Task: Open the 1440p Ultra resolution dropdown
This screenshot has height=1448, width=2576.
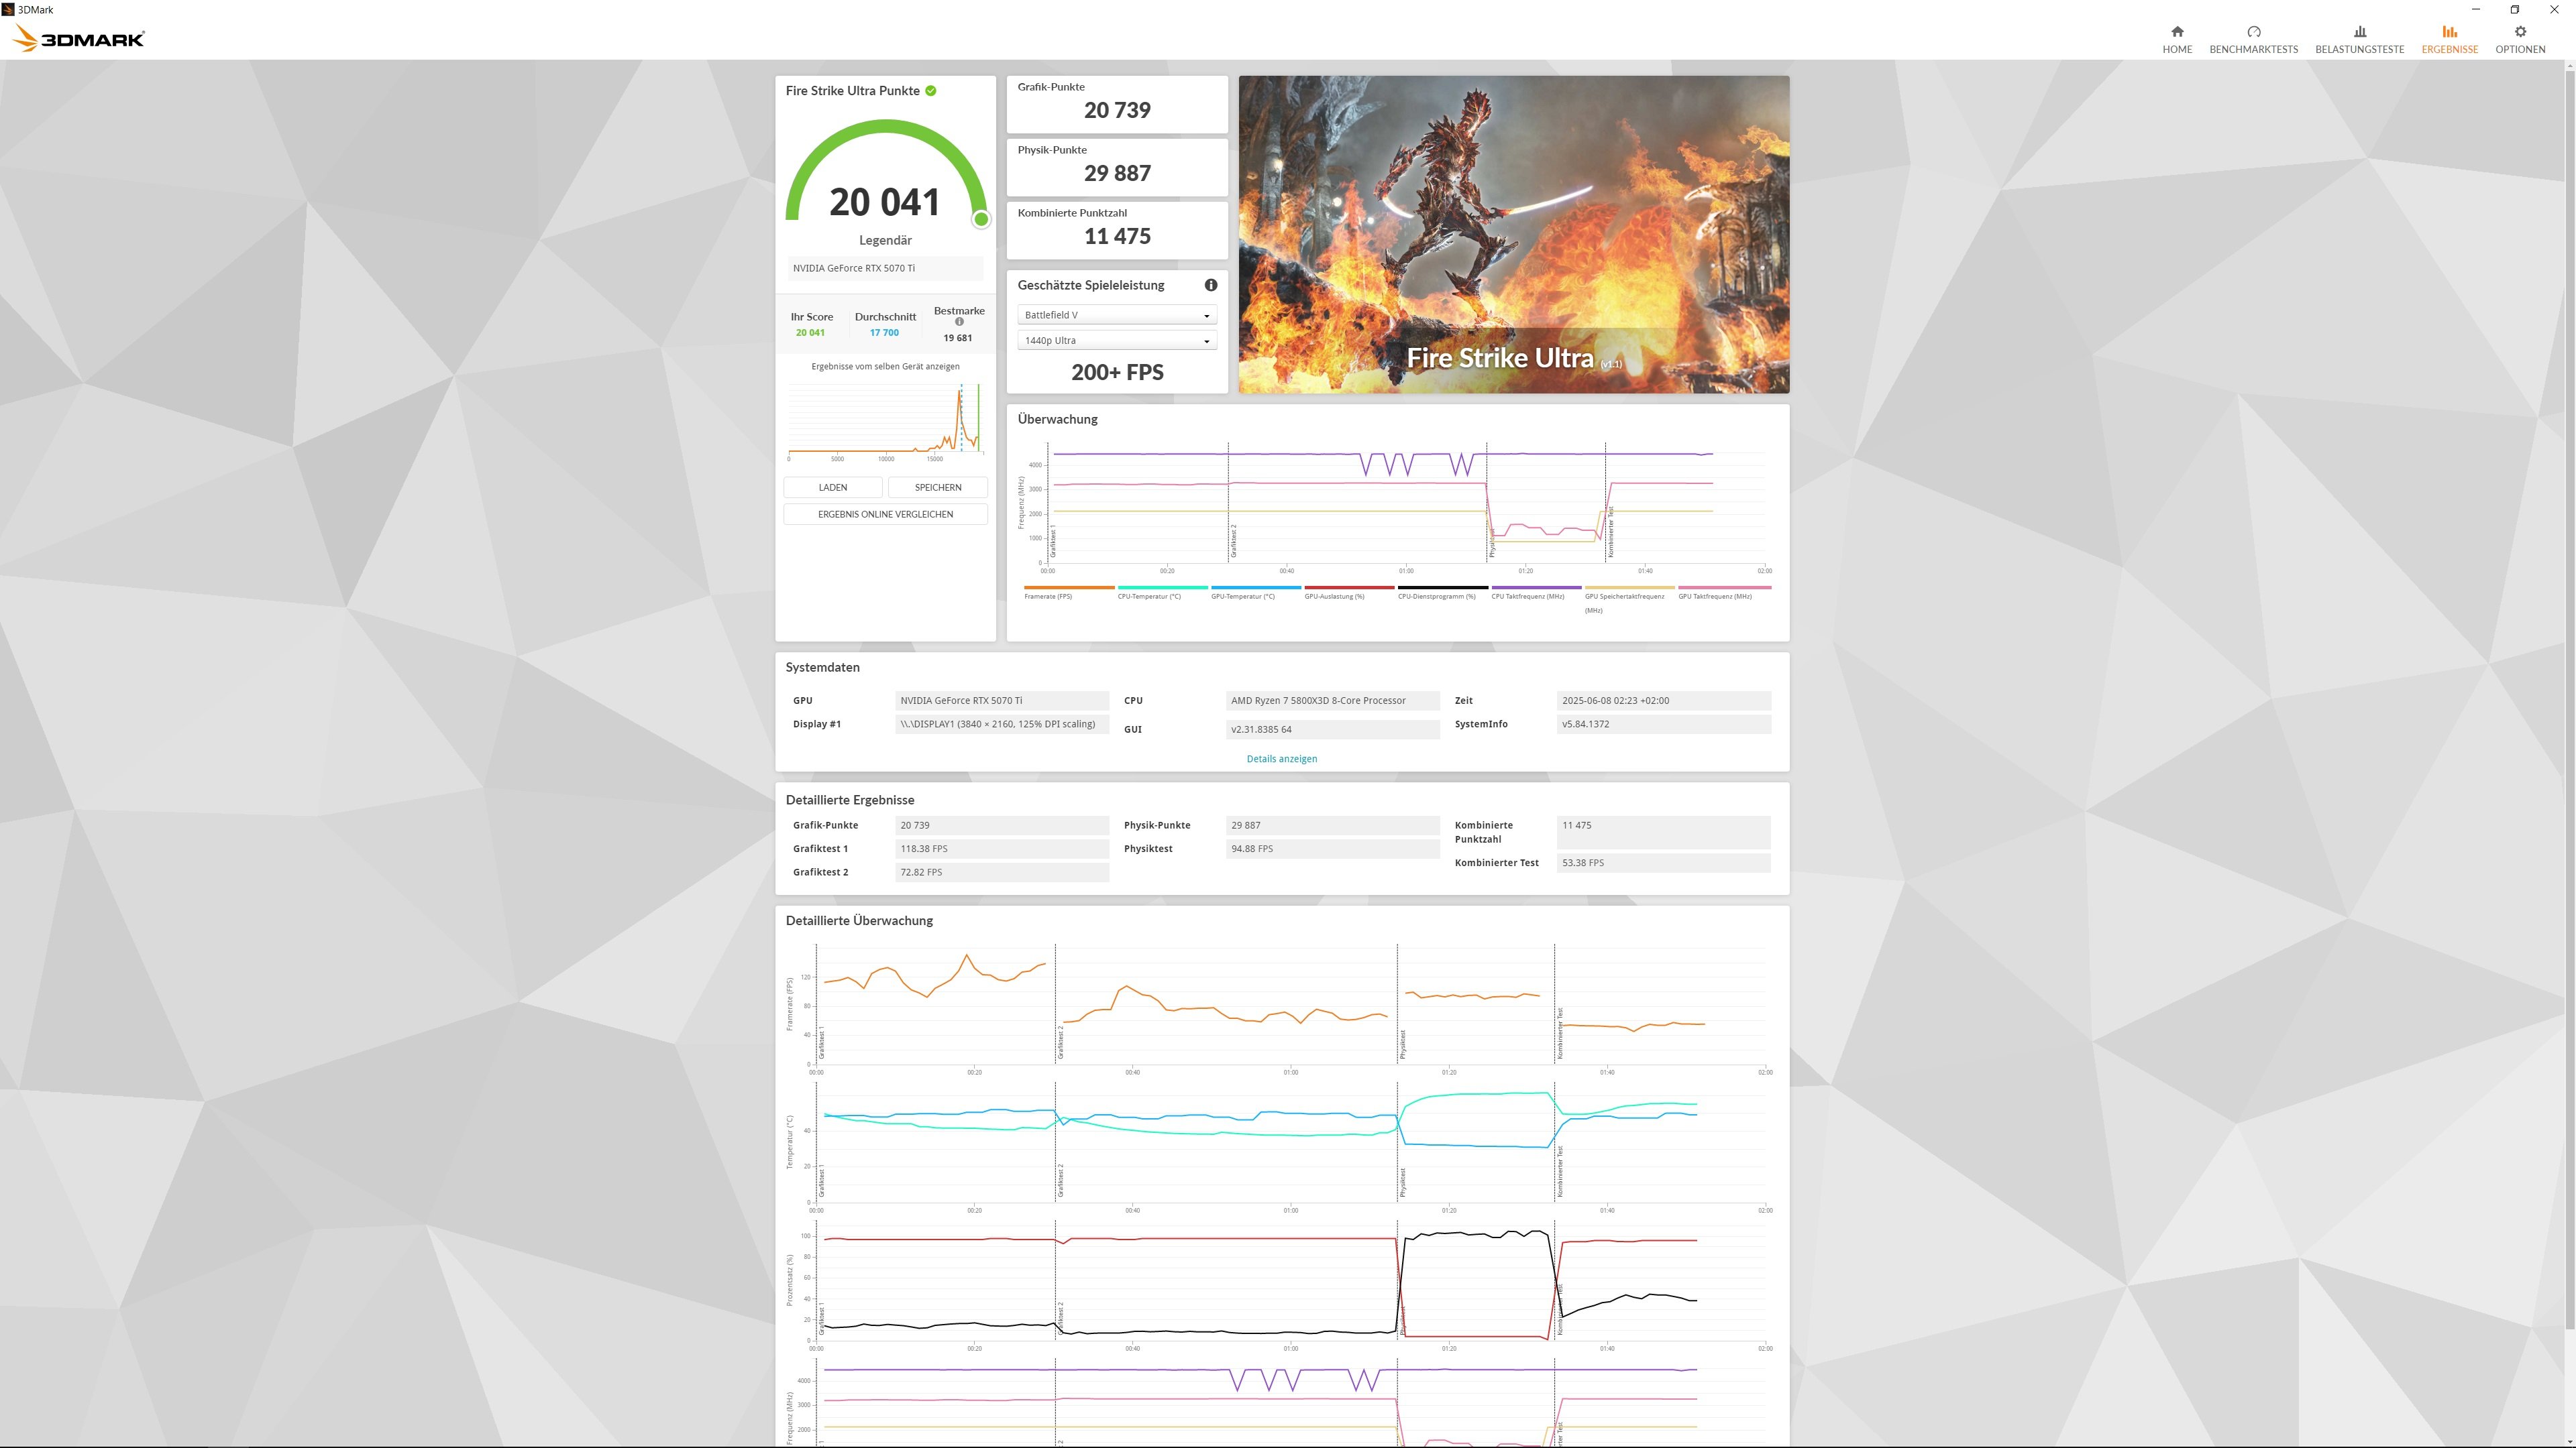Action: tap(1116, 341)
